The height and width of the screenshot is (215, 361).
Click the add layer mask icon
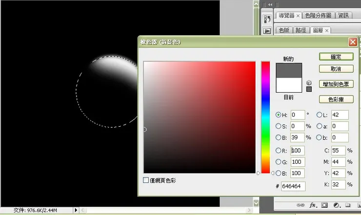(324, 205)
